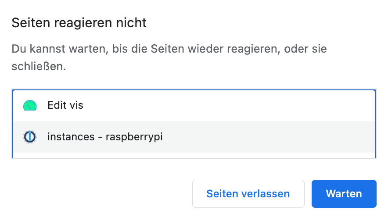
Task: Choose the vis editor favicon in the list
Action: [30, 106]
